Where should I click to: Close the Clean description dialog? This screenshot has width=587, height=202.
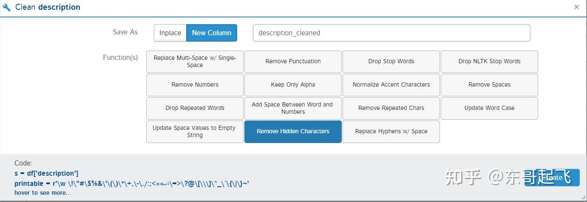click(x=576, y=7)
